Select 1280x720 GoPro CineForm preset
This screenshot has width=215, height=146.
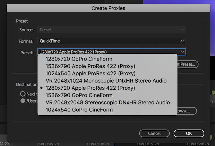pos(79,59)
